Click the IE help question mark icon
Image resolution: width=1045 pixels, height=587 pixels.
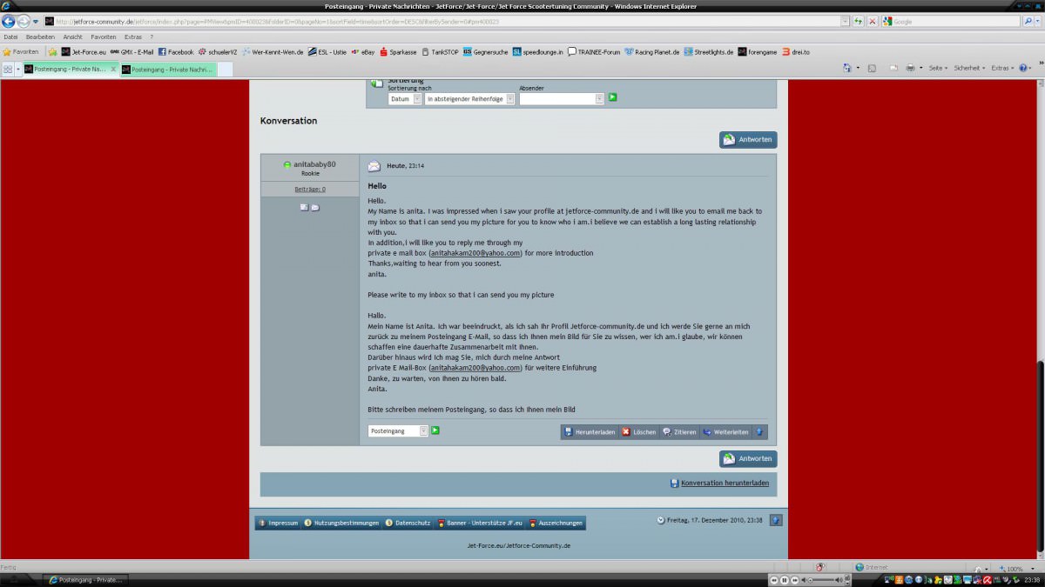(x=1024, y=68)
